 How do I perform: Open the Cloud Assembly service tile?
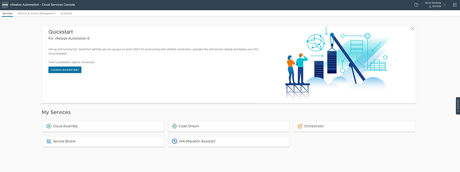(x=103, y=126)
